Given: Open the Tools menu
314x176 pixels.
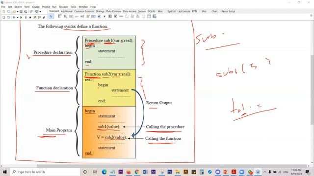Looking at the screenshot, I should (x=73, y=7).
